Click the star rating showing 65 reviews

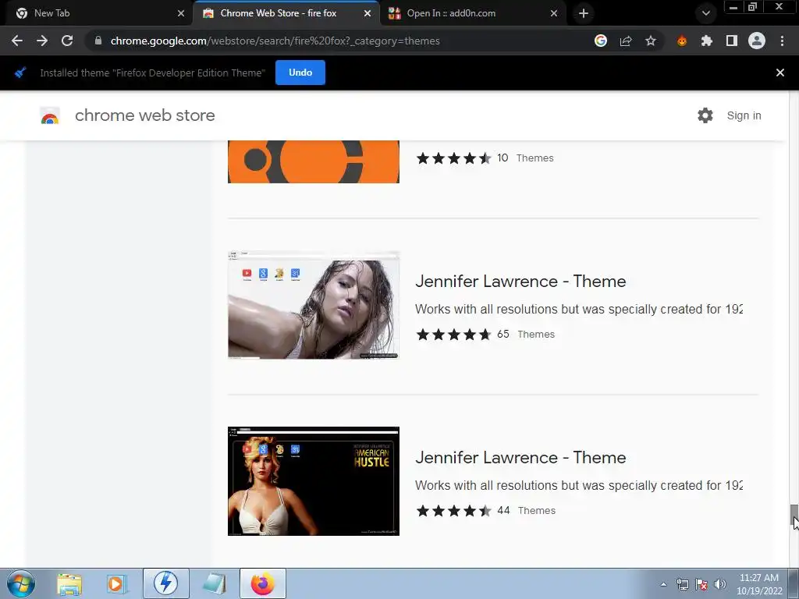[x=453, y=334]
